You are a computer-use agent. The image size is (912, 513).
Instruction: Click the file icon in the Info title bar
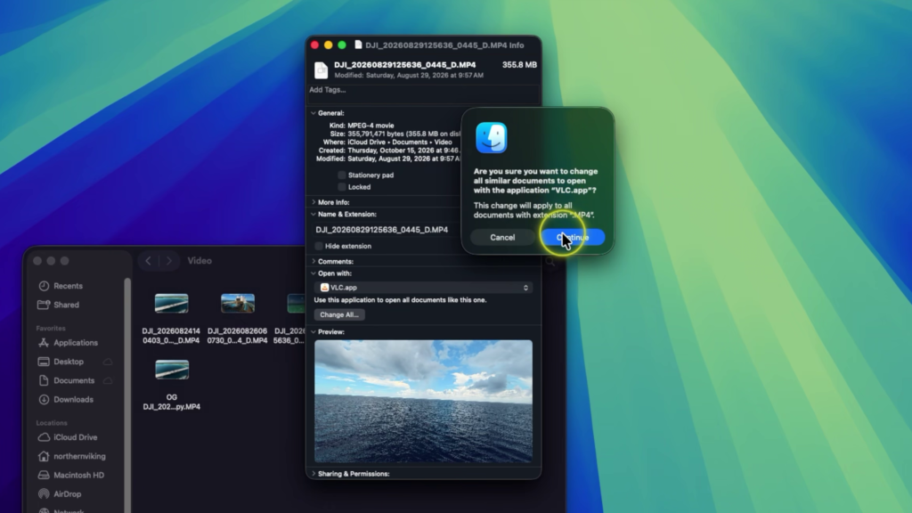pyautogui.click(x=358, y=45)
